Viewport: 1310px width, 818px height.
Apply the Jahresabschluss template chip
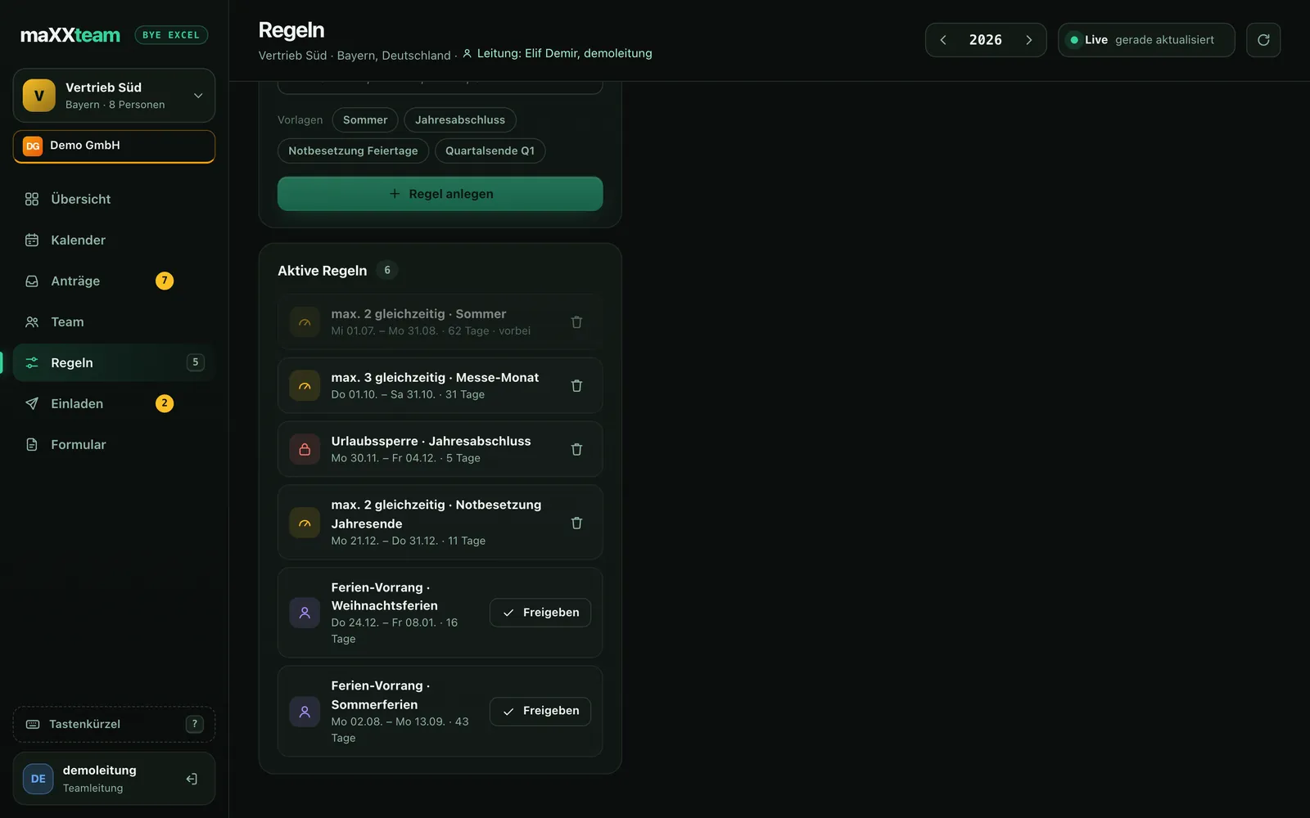point(460,120)
